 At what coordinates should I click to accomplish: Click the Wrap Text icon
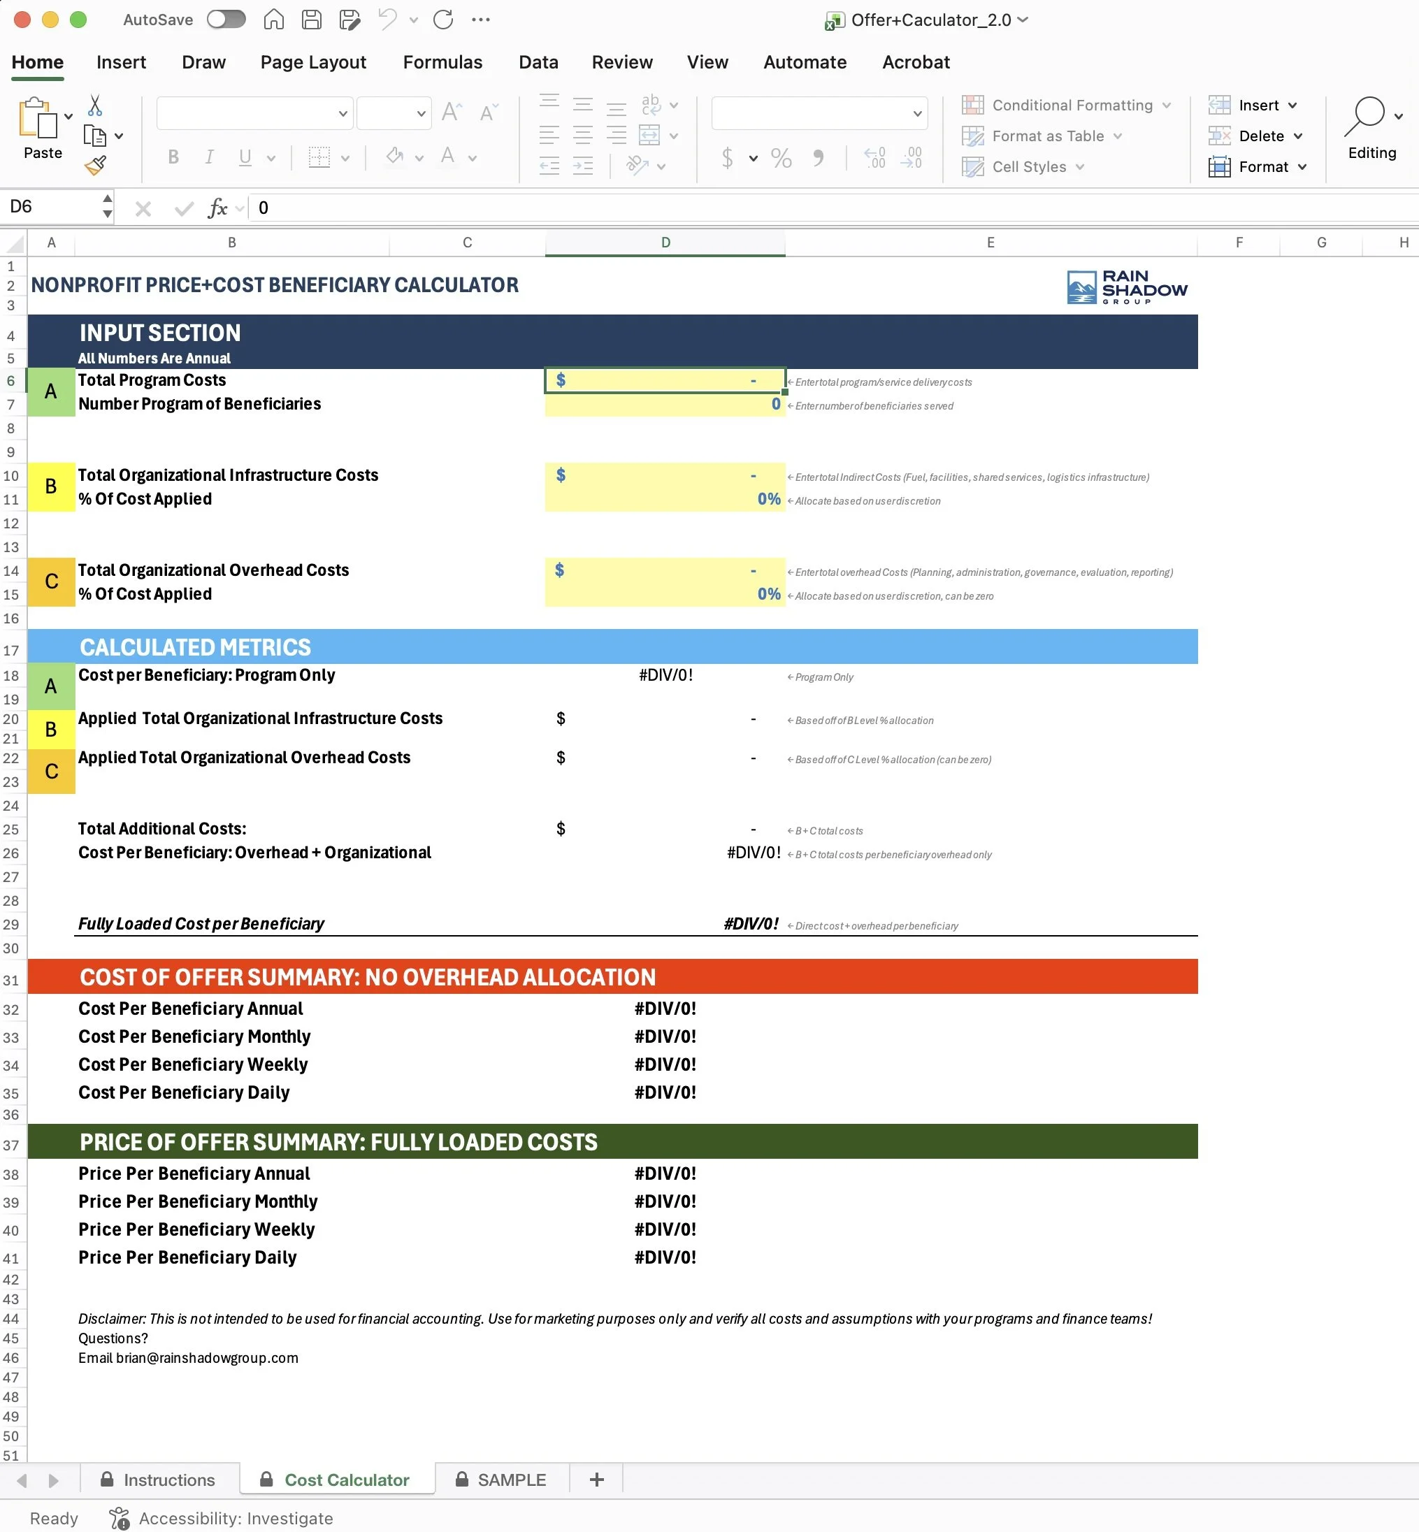point(650,104)
